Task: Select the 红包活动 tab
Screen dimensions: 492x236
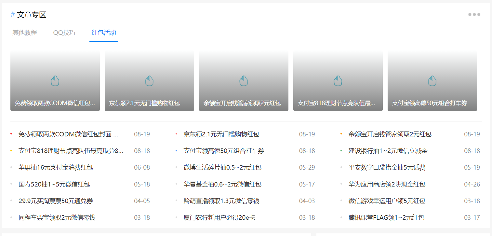Action: [x=104, y=33]
